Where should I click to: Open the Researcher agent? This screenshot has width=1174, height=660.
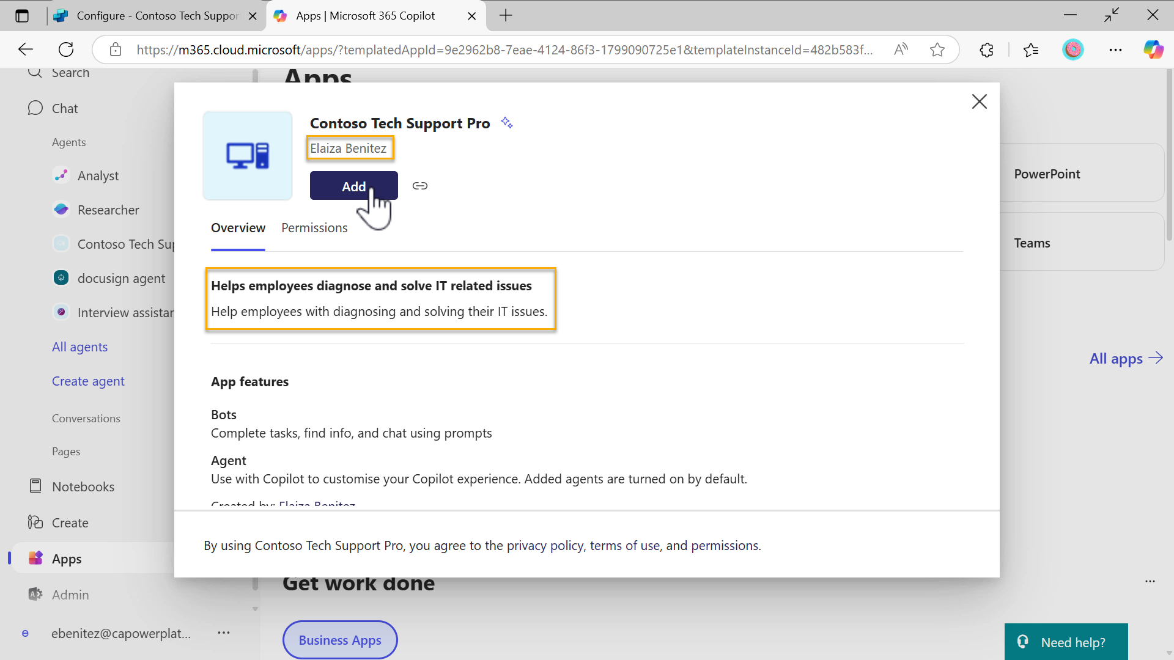(x=108, y=210)
